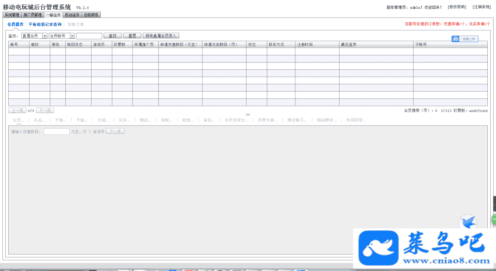Select the 绑定账号... operation tab

point(297,120)
